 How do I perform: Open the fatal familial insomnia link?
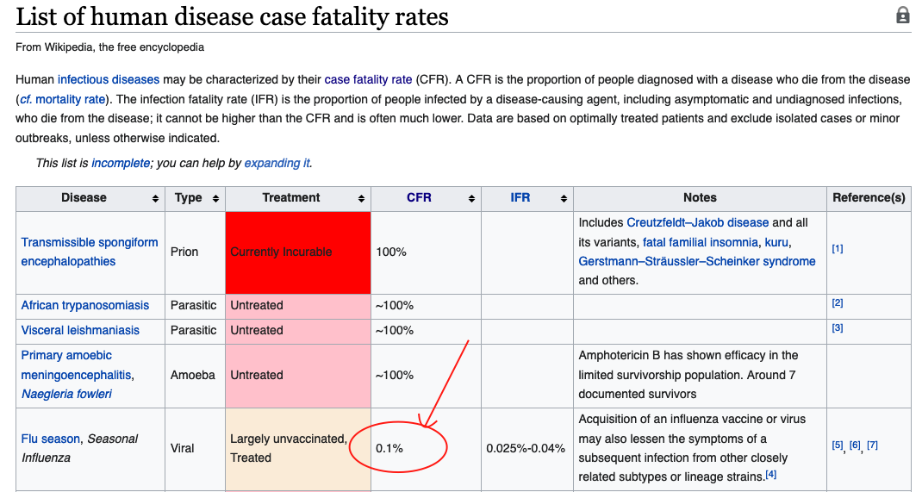(701, 242)
